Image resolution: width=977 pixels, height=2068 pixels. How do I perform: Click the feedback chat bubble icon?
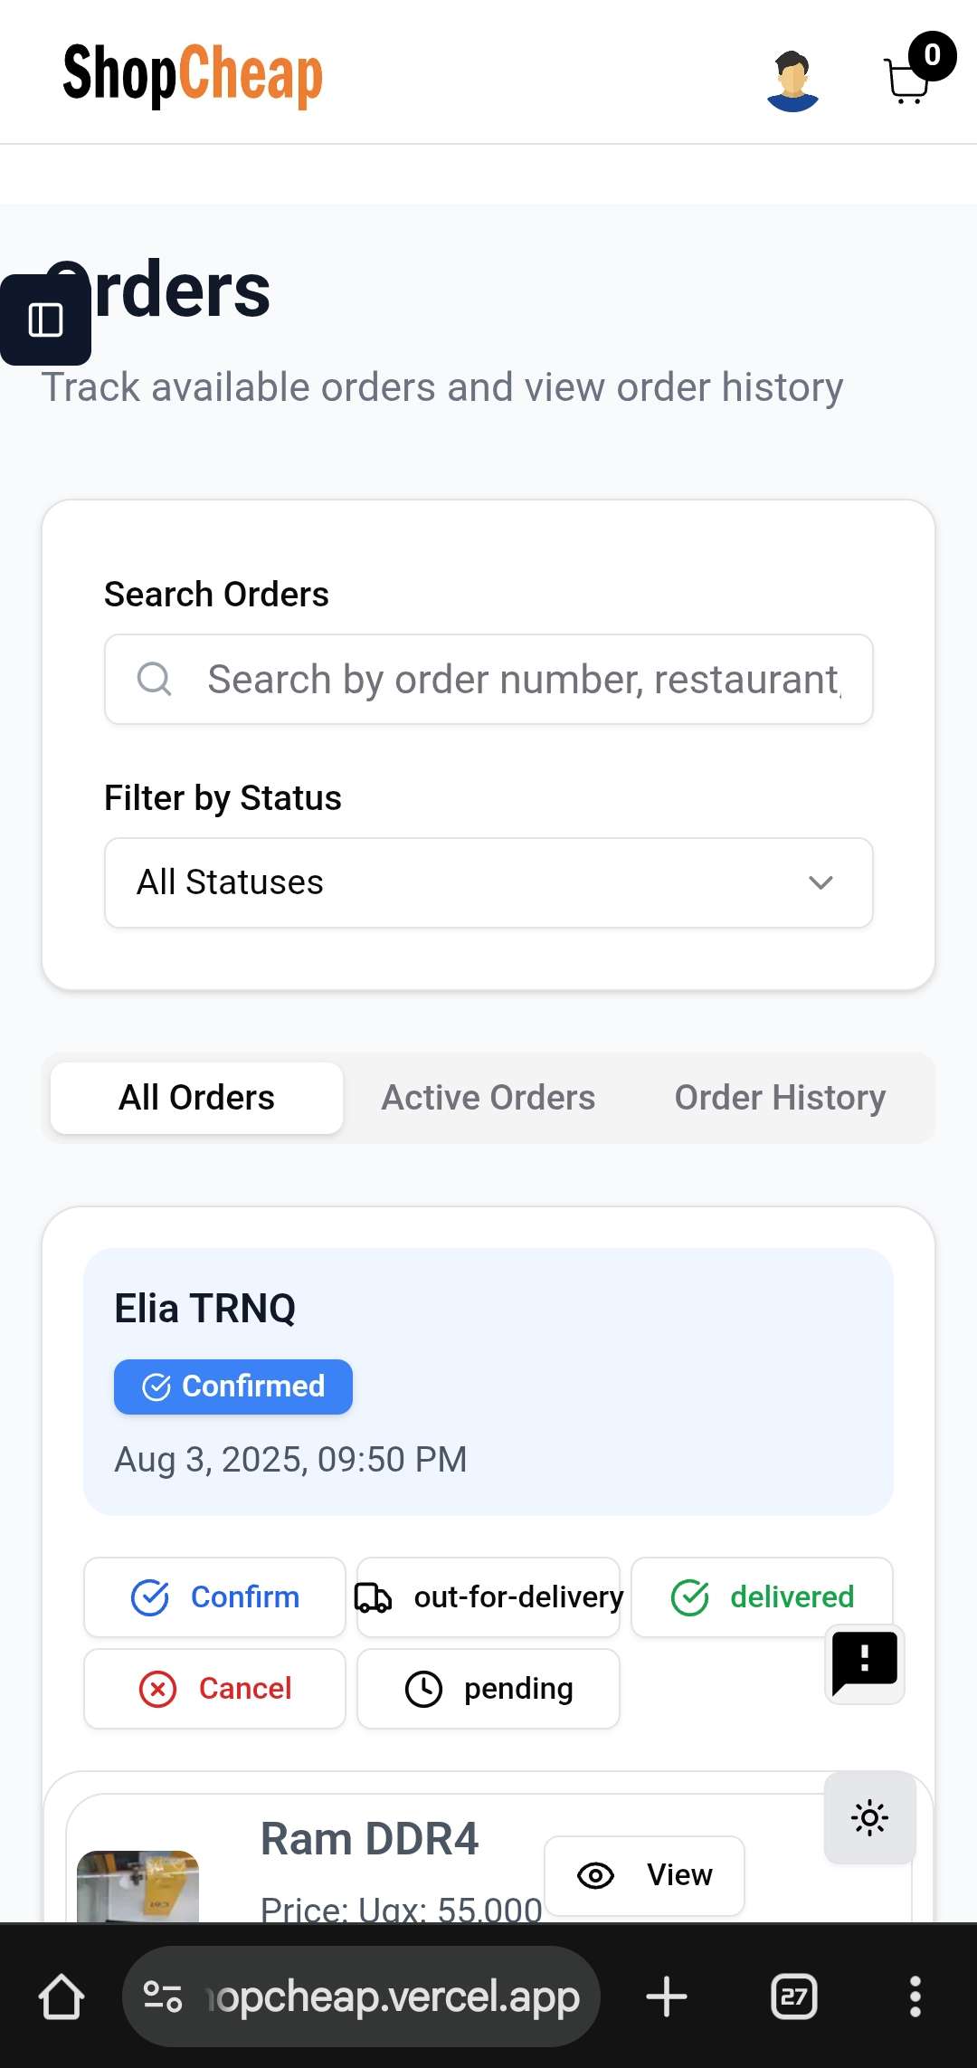click(x=865, y=1663)
